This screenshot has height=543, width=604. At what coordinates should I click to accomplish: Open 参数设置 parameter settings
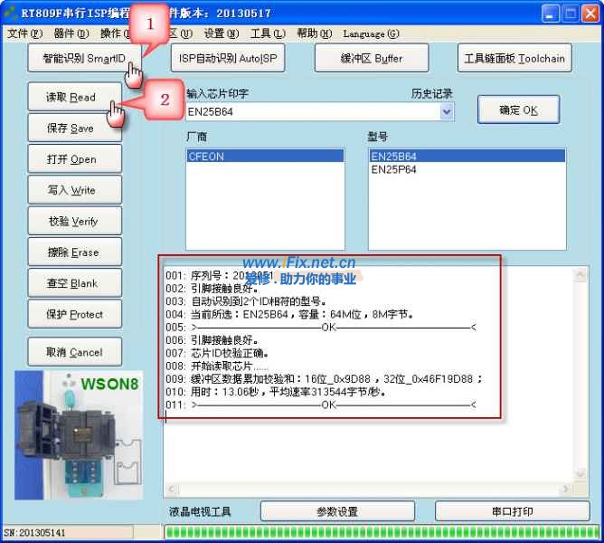point(337,511)
